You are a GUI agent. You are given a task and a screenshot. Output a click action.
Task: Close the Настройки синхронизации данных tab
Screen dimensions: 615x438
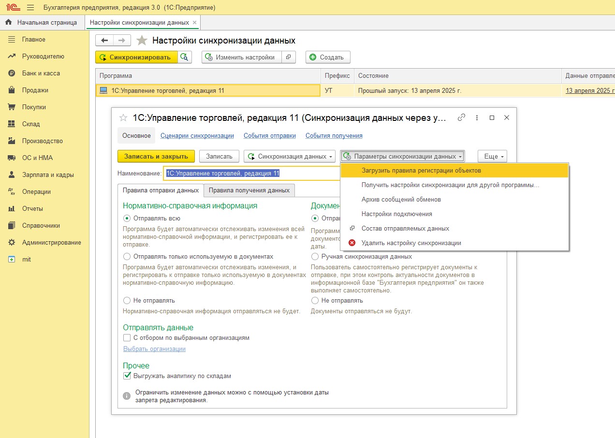click(194, 22)
